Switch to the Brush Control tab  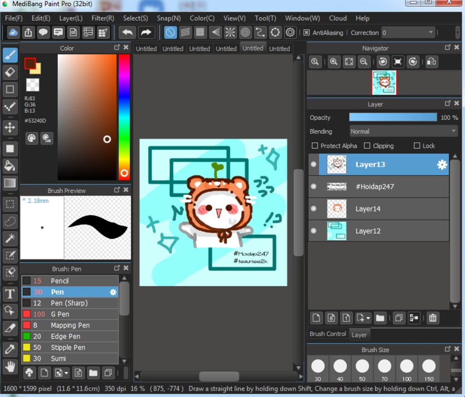pos(328,334)
